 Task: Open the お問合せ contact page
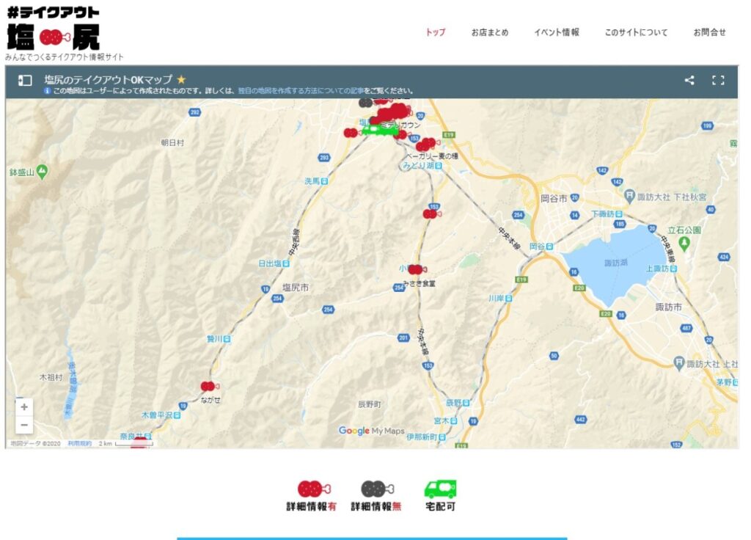click(x=709, y=32)
